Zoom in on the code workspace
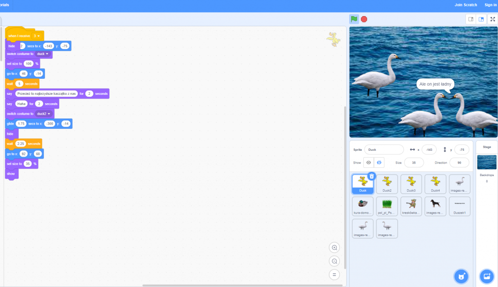The image size is (498, 287). click(334, 248)
